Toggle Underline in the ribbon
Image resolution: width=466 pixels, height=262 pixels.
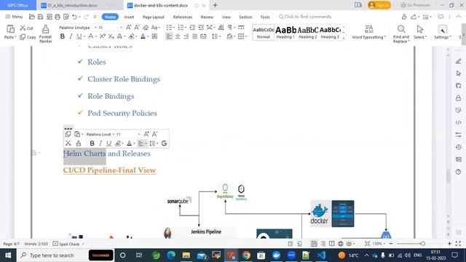(x=79, y=36)
